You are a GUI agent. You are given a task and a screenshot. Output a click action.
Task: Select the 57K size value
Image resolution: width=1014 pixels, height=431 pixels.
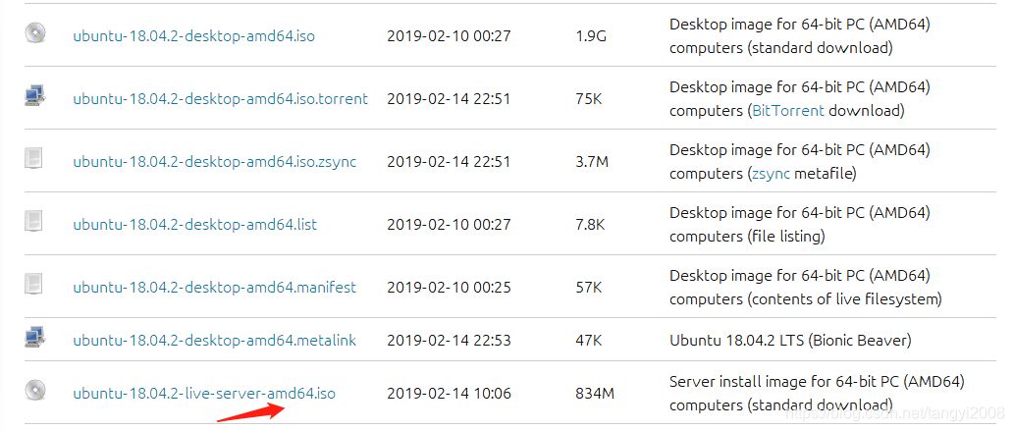pos(590,288)
